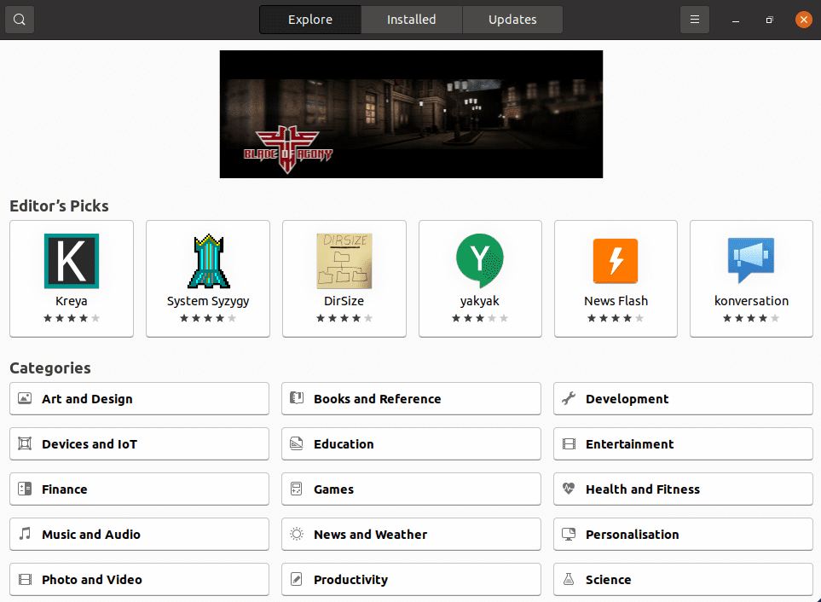Click the restore window button
This screenshot has width=821, height=602.
pyautogui.click(x=769, y=20)
